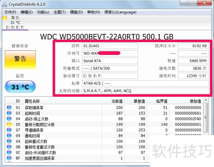
Task: Click the 31 °C temperature button
Action: pos(20,86)
